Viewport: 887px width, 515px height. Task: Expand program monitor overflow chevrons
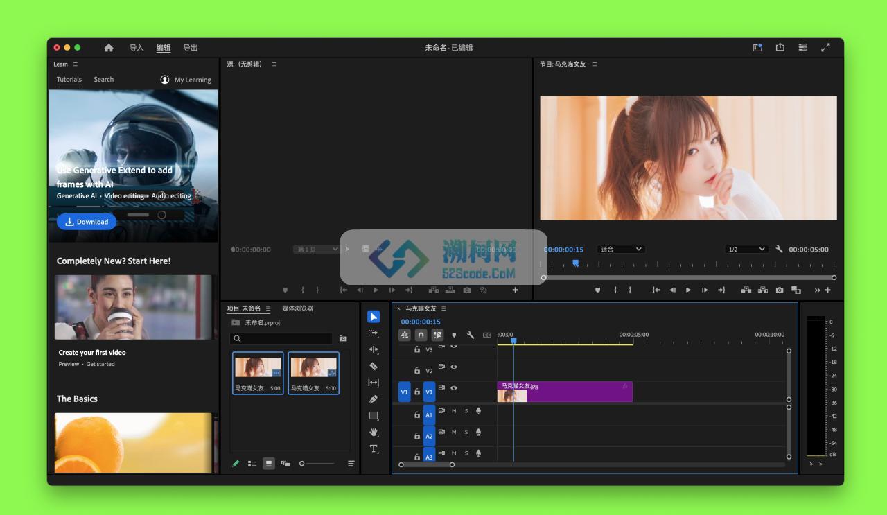[x=817, y=290]
